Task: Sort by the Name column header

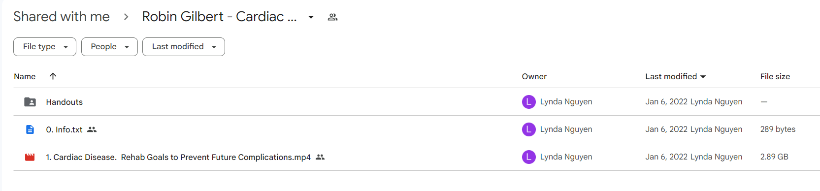Action: click(x=25, y=76)
